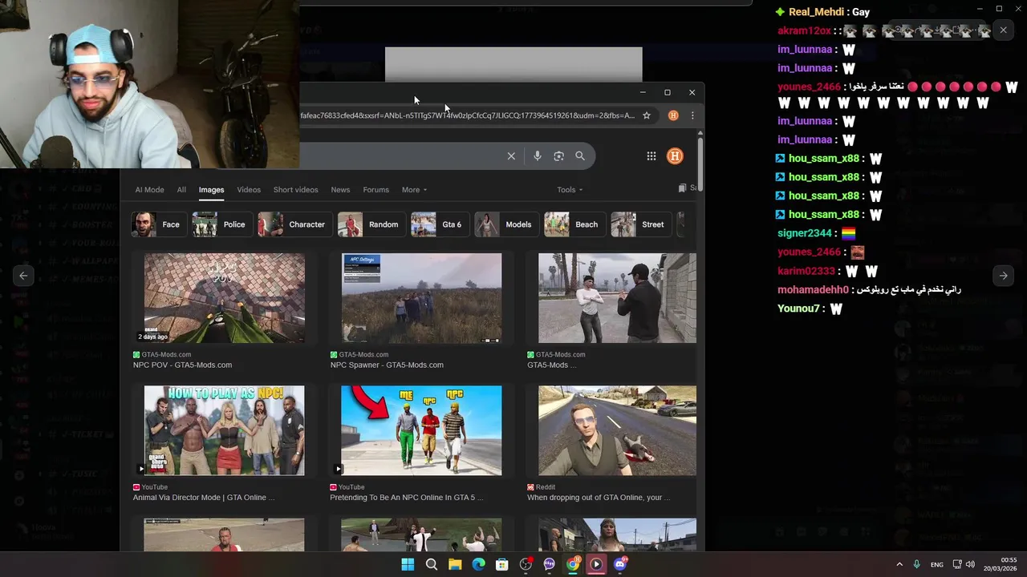The height and width of the screenshot is (577, 1027).
Task: Click karim02333 username in chat
Action: tap(806, 271)
